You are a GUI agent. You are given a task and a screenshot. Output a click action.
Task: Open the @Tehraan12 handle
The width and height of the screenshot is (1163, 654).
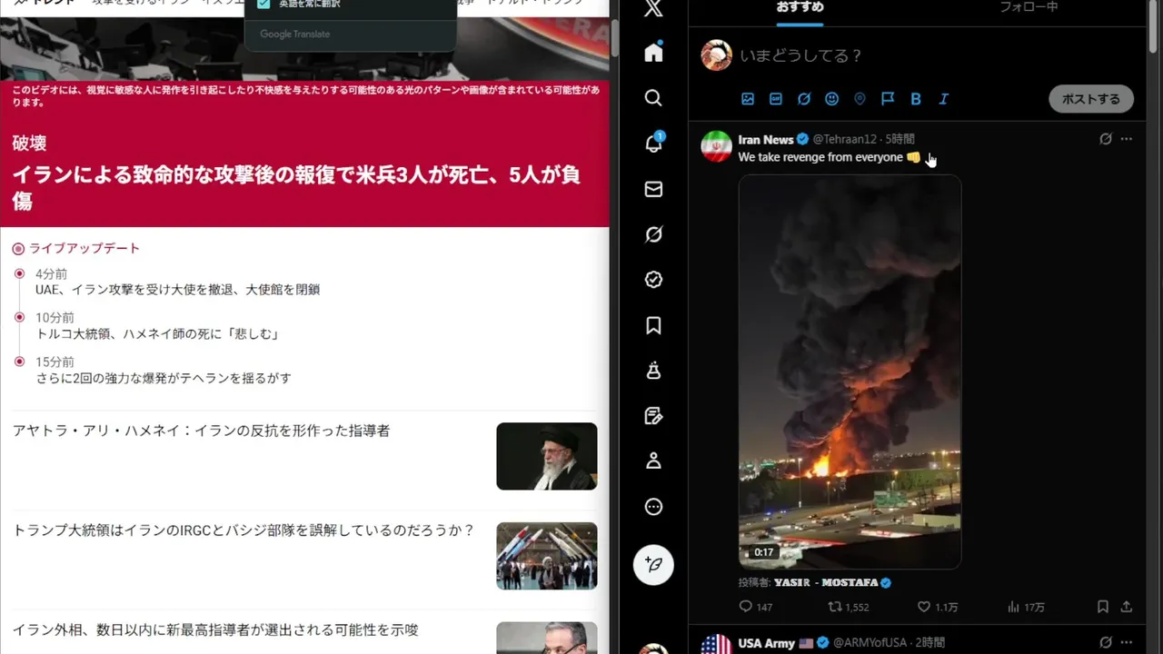coord(844,139)
